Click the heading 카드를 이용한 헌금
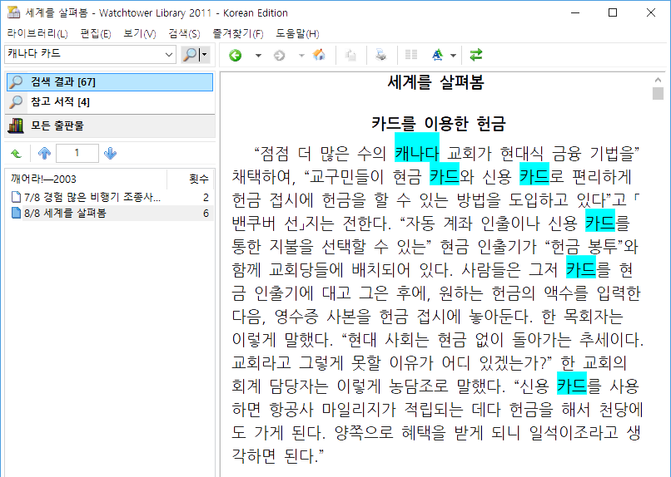This screenshot has width=671, height=477. (x=439, y=124)
